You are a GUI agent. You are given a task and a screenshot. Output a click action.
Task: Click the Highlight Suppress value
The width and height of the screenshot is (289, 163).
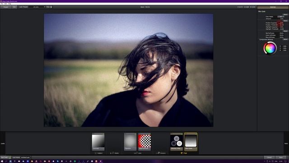[x=282, y=27]
